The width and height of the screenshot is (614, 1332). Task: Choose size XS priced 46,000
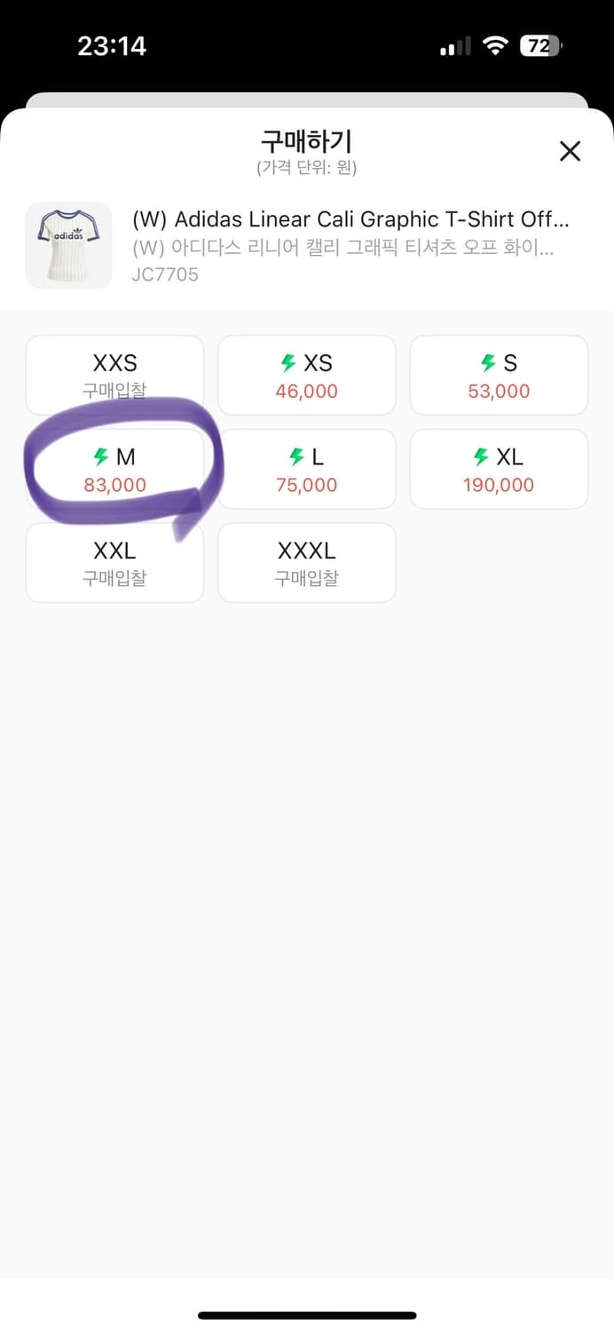(x=307, y=375)
